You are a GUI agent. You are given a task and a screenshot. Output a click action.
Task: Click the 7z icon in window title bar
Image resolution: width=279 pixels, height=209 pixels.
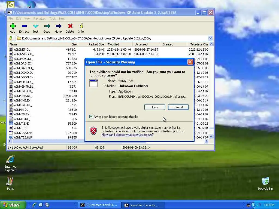[x=10, y=13]
